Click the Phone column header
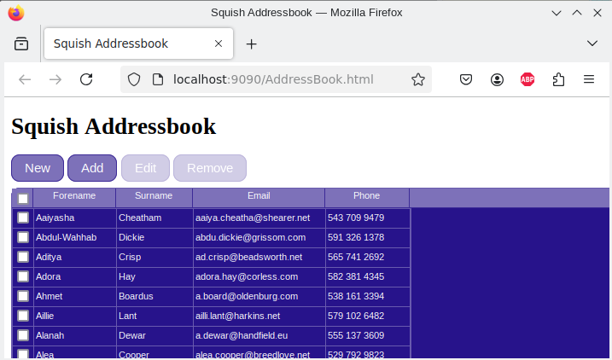612x360 pixels. coord(366,198)
